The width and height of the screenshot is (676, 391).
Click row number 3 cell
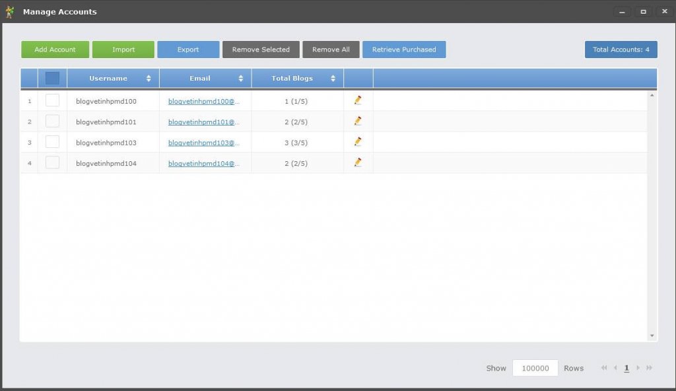click(29, 143)
